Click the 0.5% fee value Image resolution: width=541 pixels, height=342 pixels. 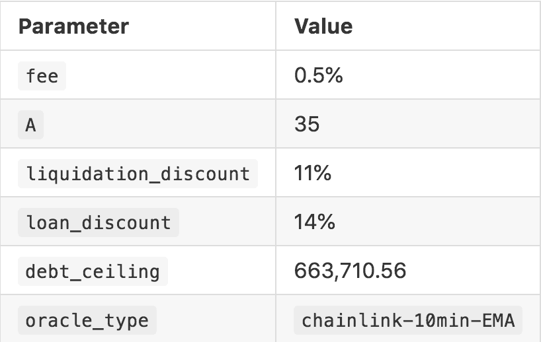tap(318, 75)
